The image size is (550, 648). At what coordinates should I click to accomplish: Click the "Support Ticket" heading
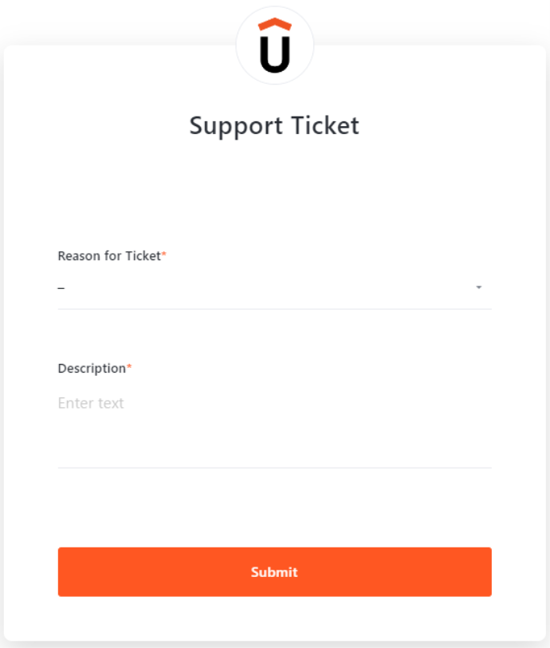pos(274,126)
